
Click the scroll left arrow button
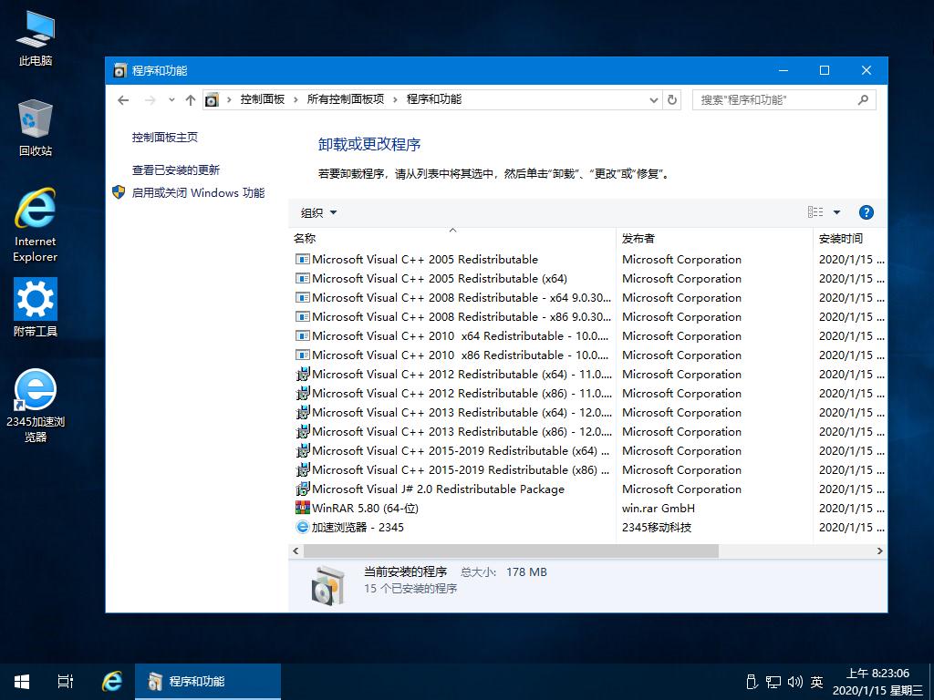pos(296,551)
